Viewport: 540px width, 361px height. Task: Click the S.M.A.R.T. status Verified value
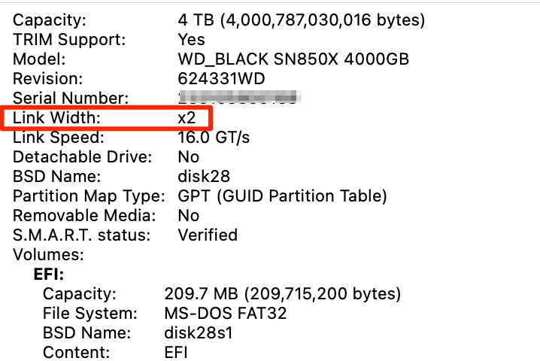[208, 235]
